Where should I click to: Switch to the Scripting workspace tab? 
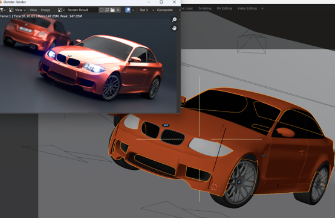pyautogui.click(x=205, y=8)
